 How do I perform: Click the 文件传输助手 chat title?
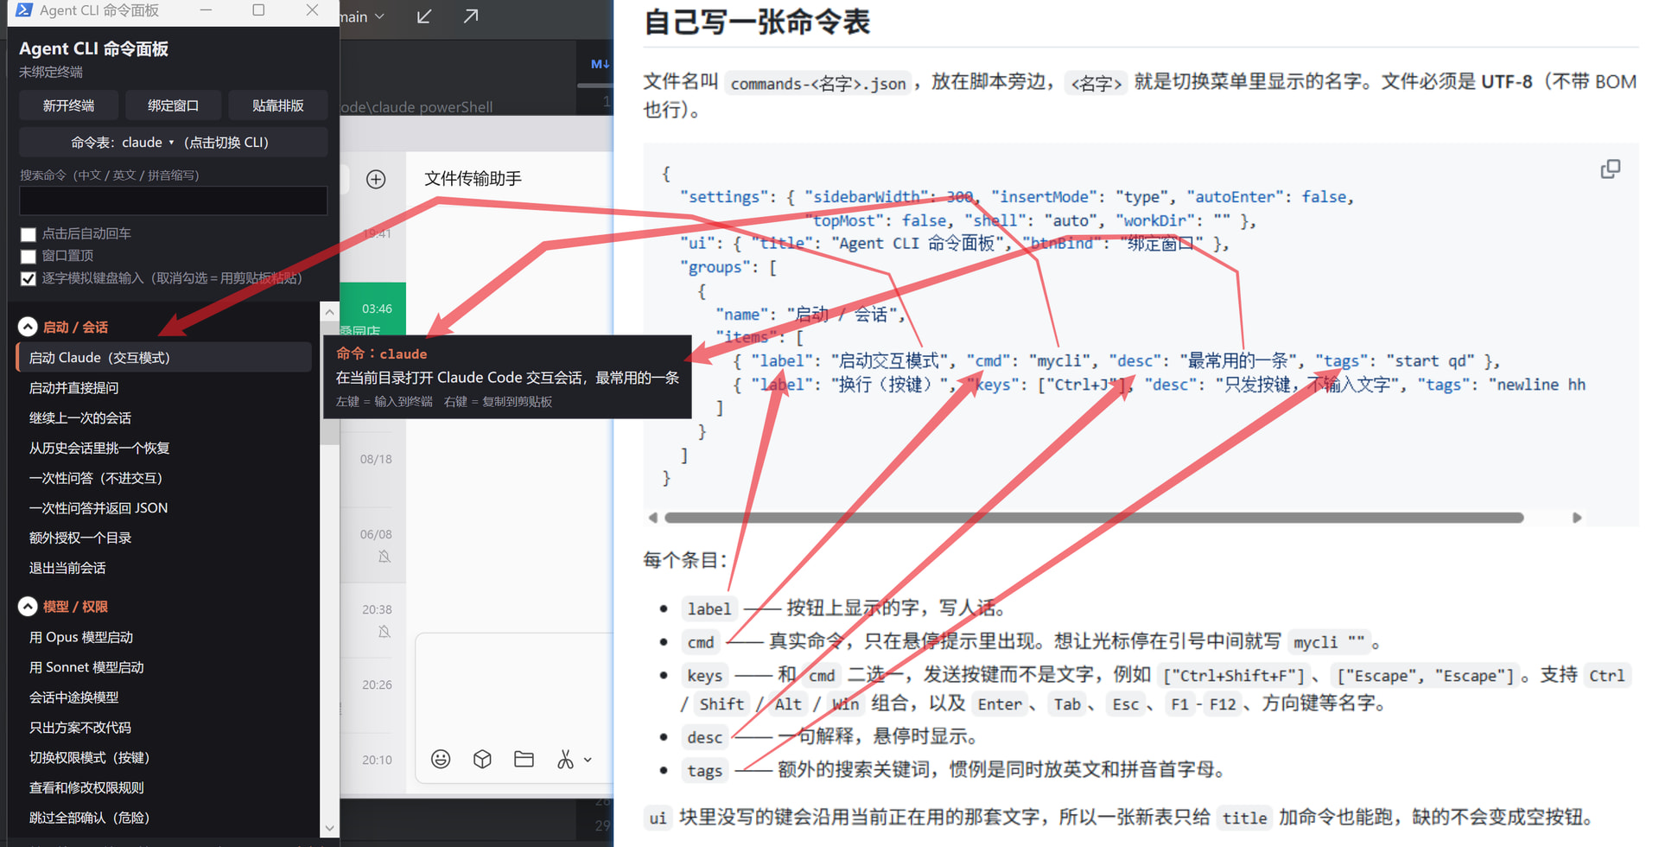click(x=473, y=178)
